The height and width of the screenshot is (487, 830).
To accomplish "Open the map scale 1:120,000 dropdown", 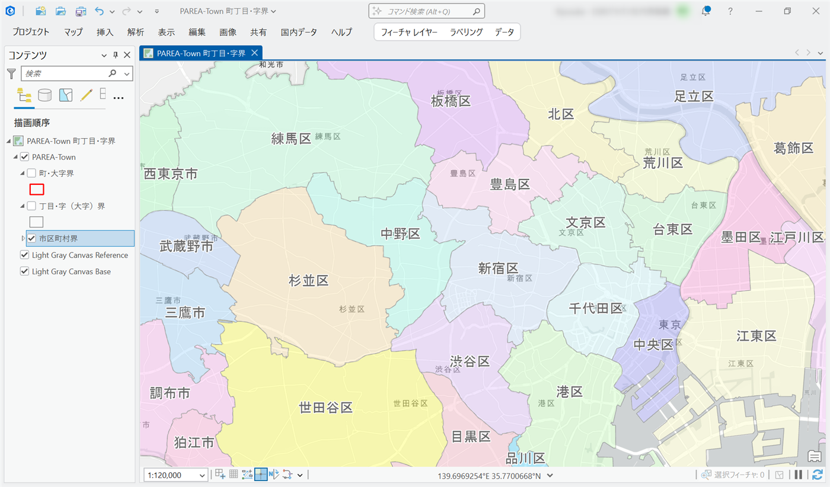I will pyautogui.click(x=203, y=475).
